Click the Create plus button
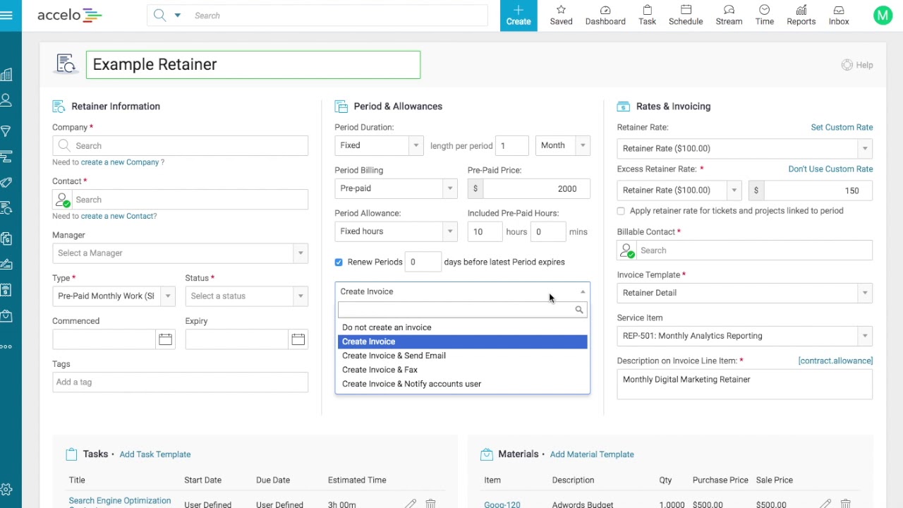Viewport: 903px width, 508px height. click(x=519, y=16)
